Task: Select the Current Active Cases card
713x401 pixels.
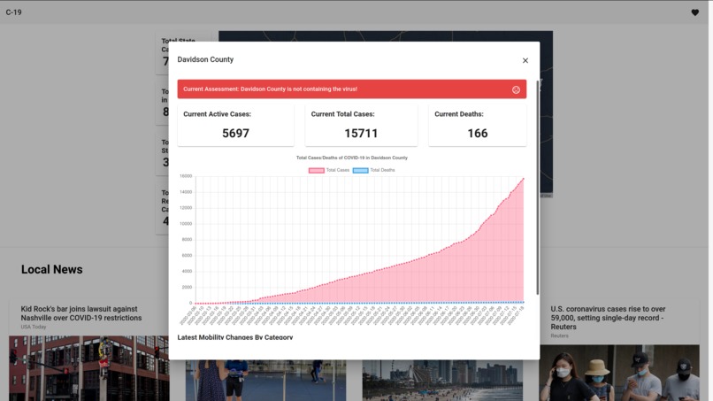Action: (x=235, y=125)
